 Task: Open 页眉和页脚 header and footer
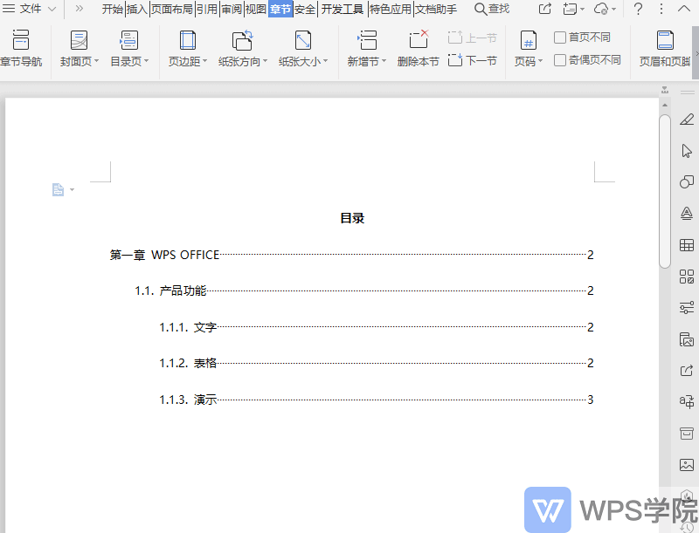[x=665, y=48]
